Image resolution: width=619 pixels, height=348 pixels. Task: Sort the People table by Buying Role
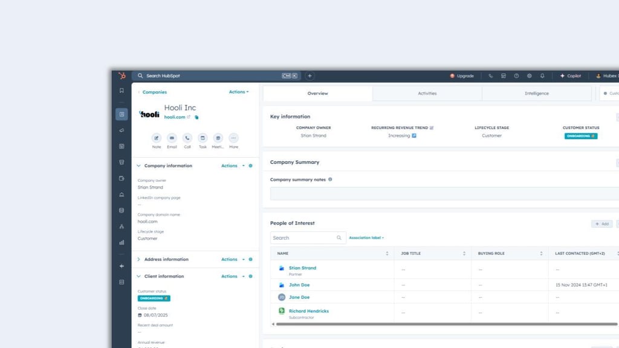click(541, 253)
